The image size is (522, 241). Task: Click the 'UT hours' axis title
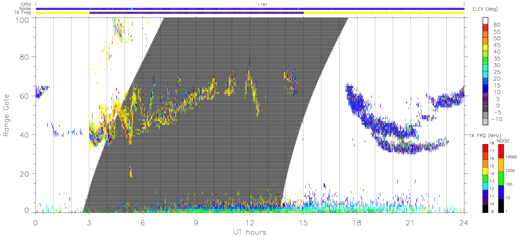(x=249, y=232)
